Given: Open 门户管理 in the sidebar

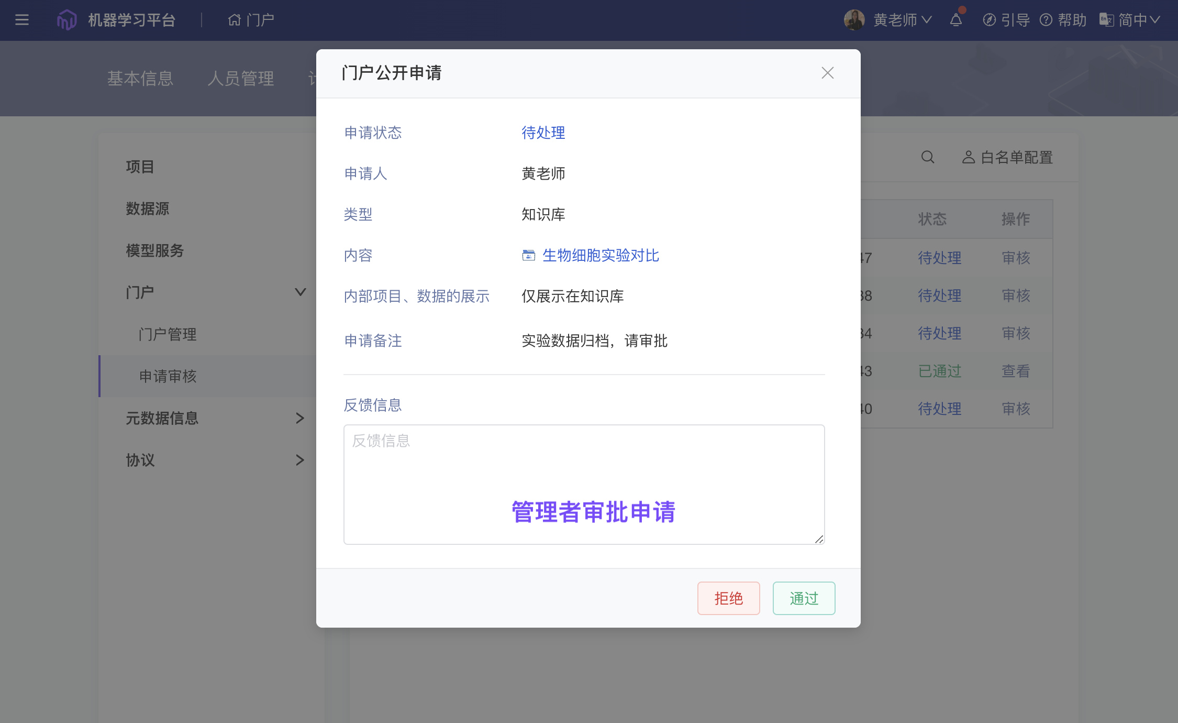Looking at the screenshot, I should coord(168,334).
